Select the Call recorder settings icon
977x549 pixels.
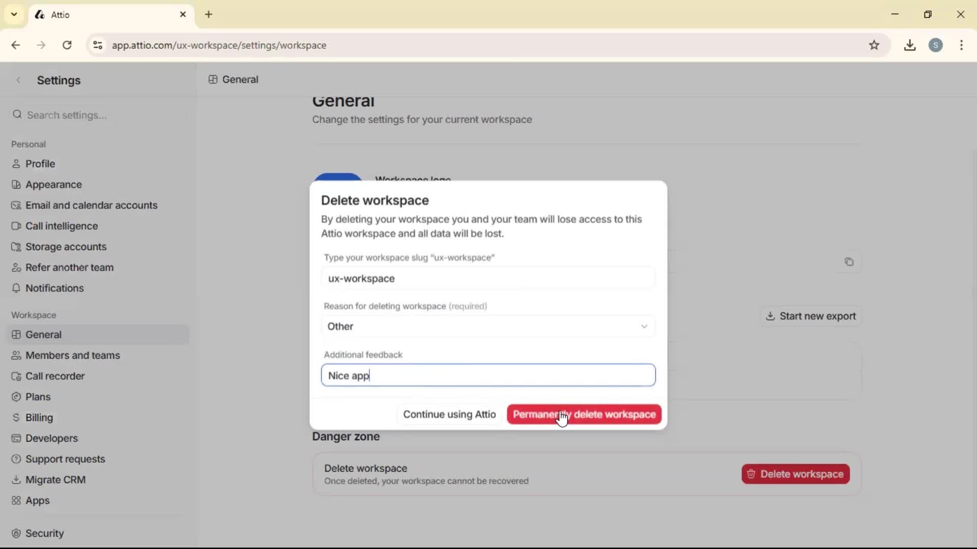pyautogui.click(x=16, y=376)
